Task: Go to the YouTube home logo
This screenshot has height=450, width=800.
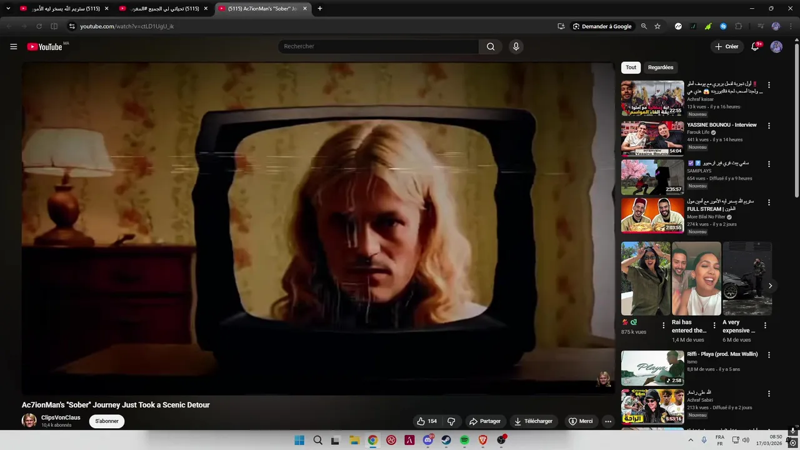Action: 44,47
